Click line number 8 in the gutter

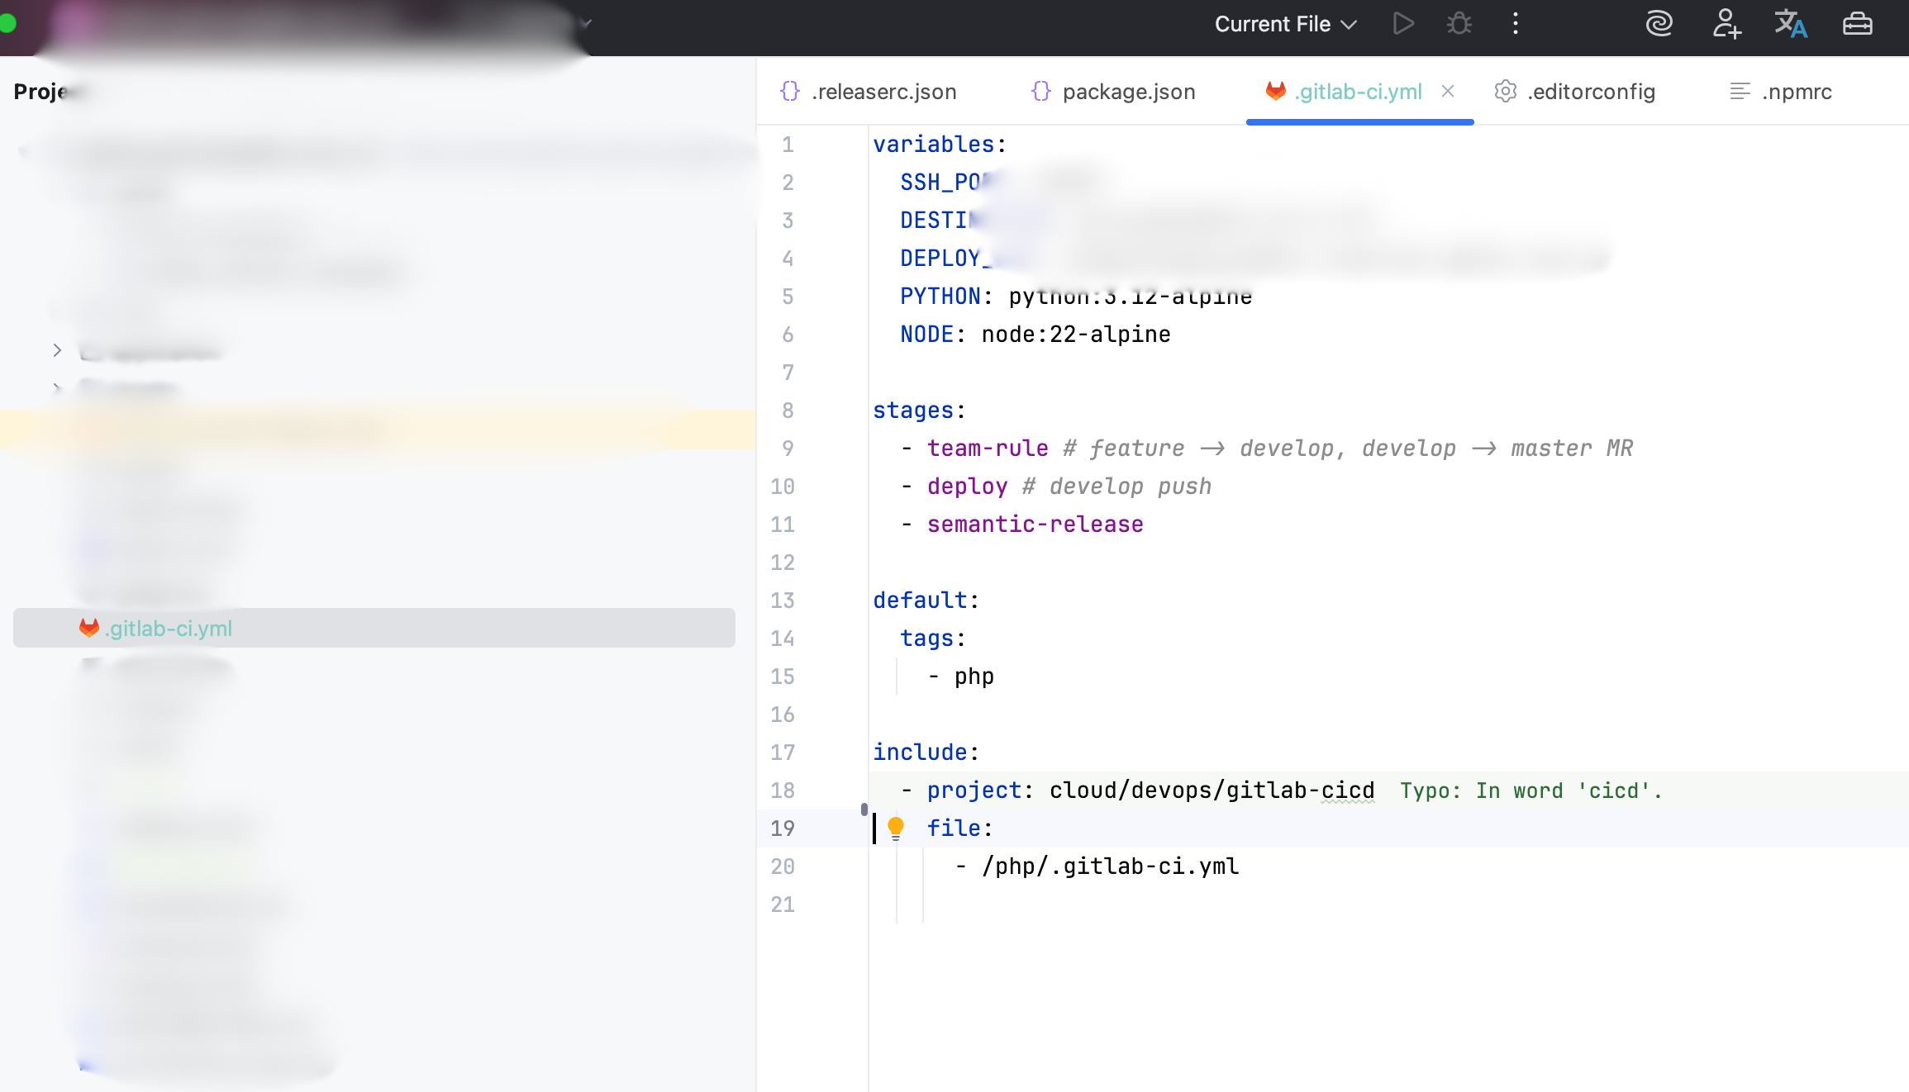click(x=788, y=411)
